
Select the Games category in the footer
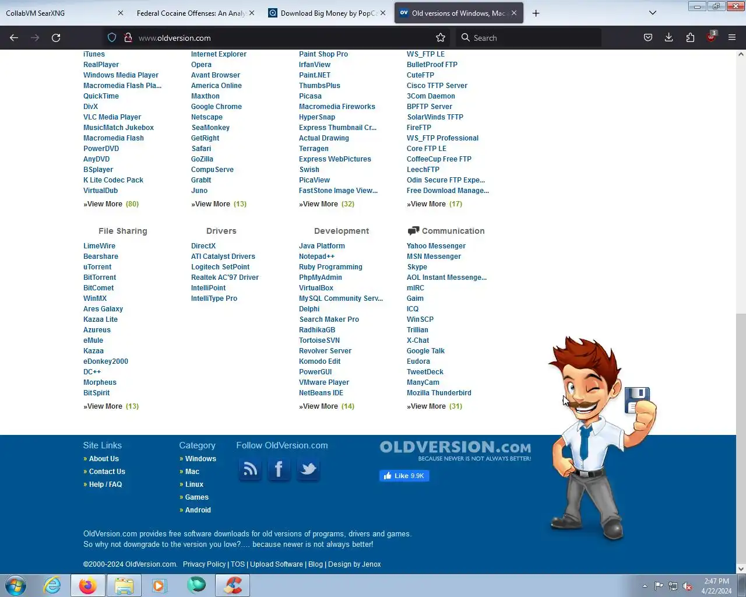[197, 497]
